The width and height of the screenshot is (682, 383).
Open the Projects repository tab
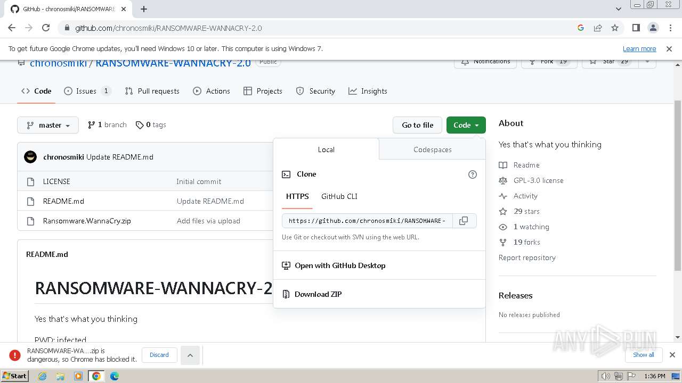click(x=263, y=91)
